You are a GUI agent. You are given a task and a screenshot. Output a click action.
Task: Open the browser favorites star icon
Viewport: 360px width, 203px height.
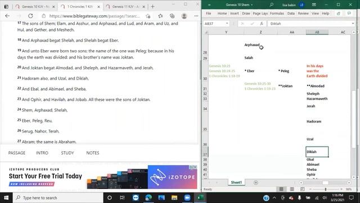tap(160, 16)
